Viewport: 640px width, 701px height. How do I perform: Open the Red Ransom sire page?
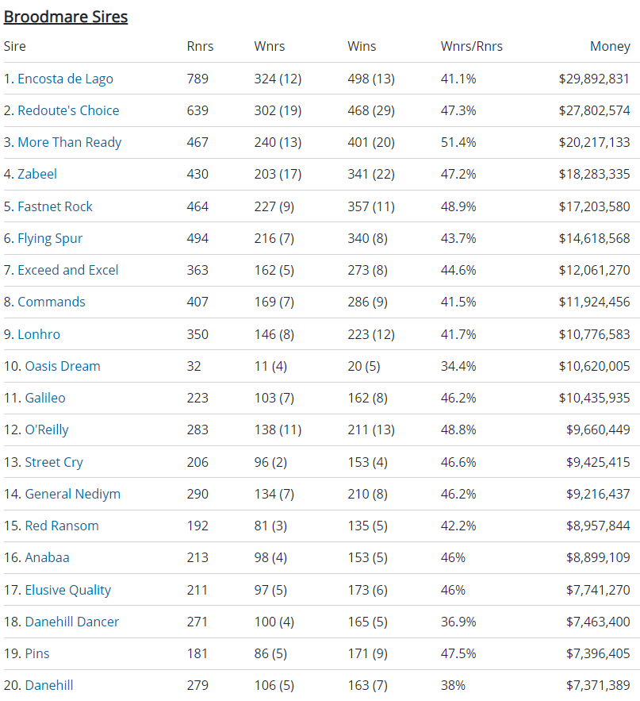pos(62,526)
